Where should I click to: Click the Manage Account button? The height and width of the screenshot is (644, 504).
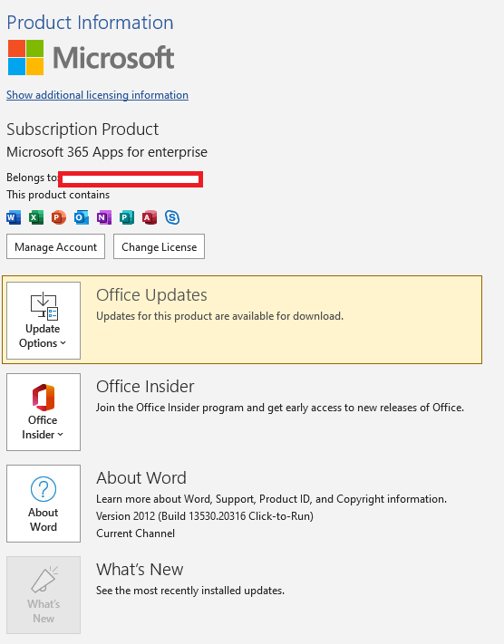tap(55, 246)
